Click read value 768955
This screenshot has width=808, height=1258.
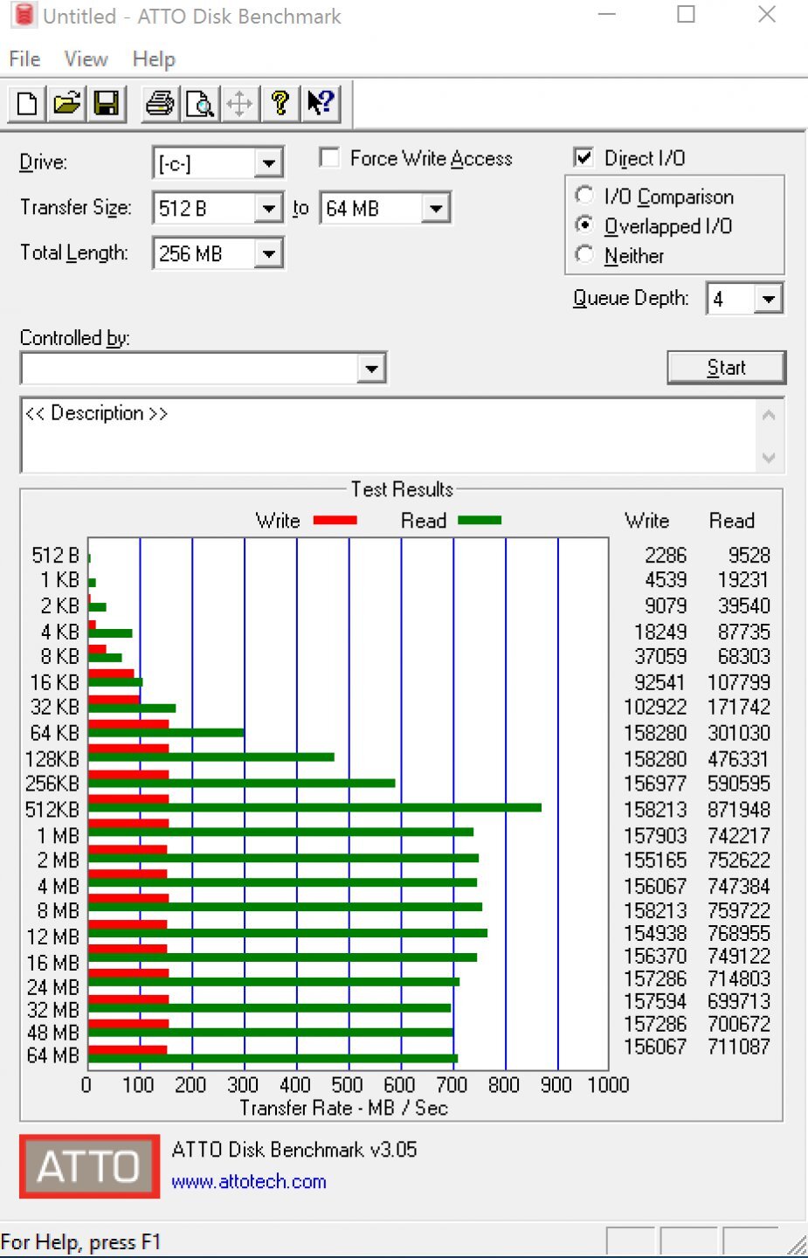739,933
